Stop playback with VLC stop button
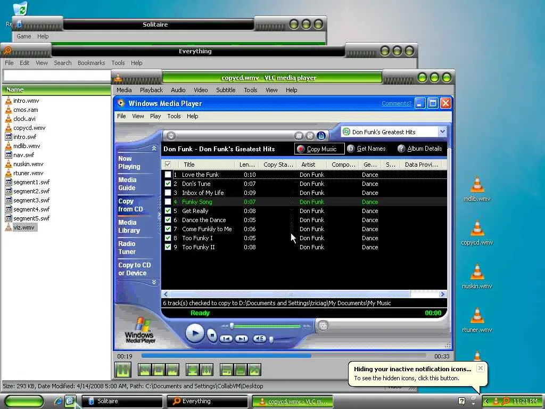The height and width of the screenshot is (409, 545). (159, 370)
